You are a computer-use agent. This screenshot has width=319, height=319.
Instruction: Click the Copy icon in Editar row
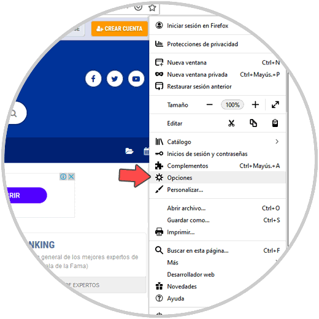pyautogui.click(x=253, y=123)
